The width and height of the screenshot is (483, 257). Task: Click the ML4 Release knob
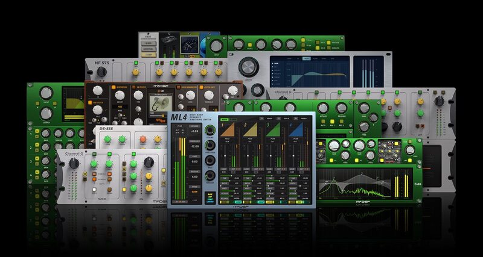(210, 175)
